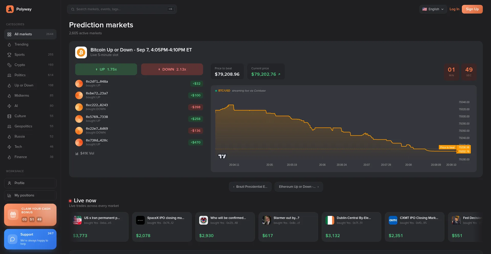The height and width of the screenshot is (254, 491).
Task: Click the My positions chart icon
Action: [9, 195]
